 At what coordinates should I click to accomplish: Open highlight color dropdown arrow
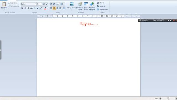tap(43, 8)
